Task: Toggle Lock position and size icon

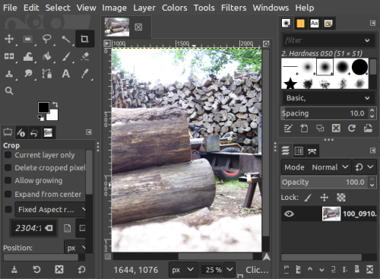Action: click(x=325, y=198)
